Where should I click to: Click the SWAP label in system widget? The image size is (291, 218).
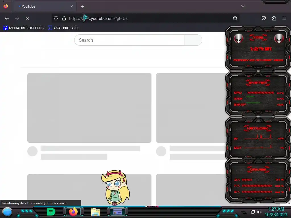pos(240,104)
